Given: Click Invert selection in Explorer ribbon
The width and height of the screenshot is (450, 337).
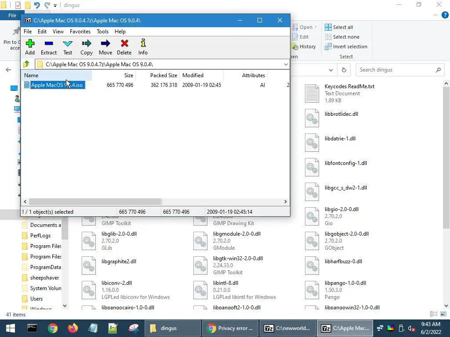Looking at the screenshot, I should (346, 47).
